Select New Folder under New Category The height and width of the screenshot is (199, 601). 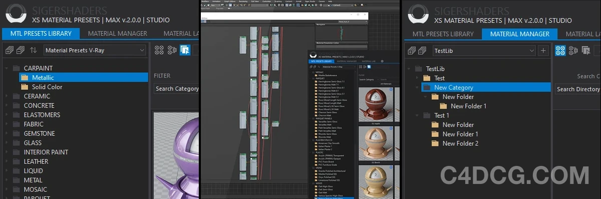coord(458,97)
